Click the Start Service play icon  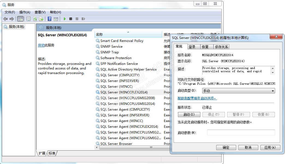[64, 19]
